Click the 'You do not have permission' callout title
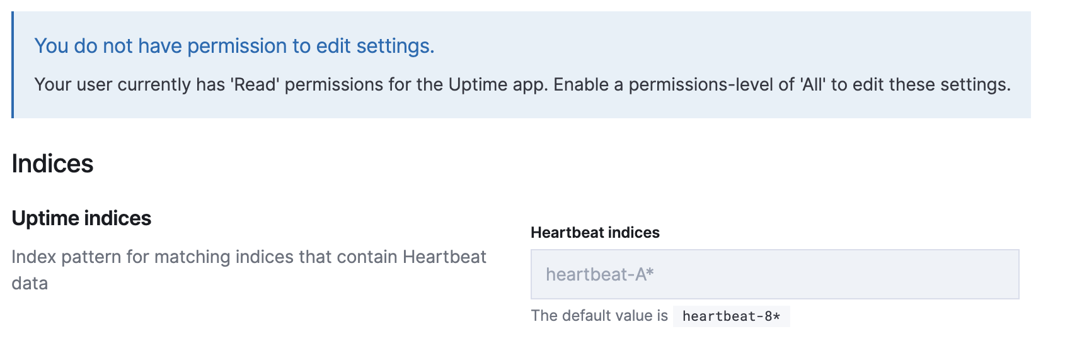Viewport: 1065px width, 351px height. pos(234,46)
